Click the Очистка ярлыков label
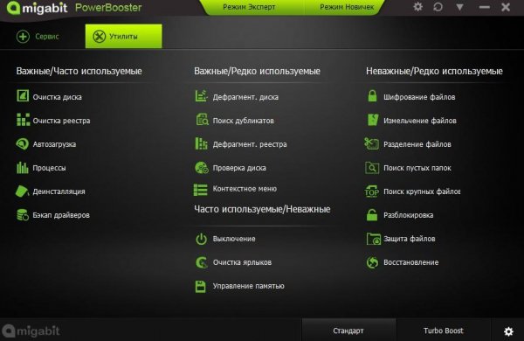Image resolution: width=524 pixels, height=341 pixels. (x=242, y=262)
